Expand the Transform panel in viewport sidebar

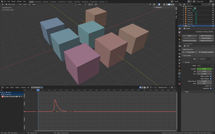[158, 7]
